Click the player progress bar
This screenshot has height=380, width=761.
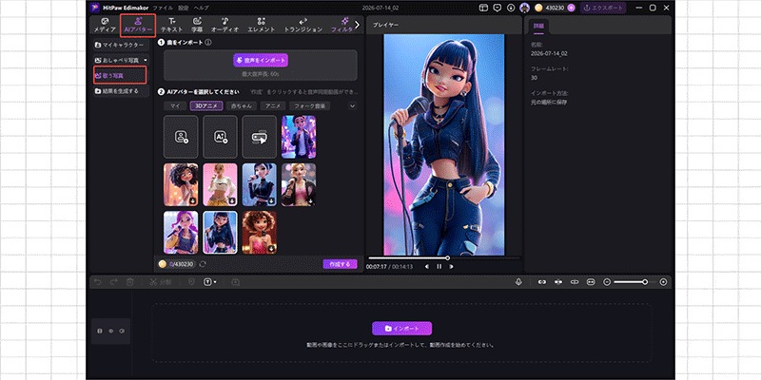coord(443,257)
